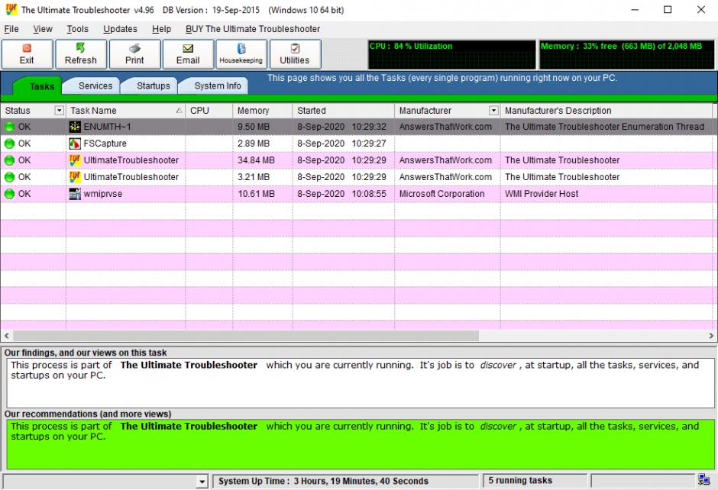Click the green recommendations text box
718x490 pixels.
tap(361, 444)
